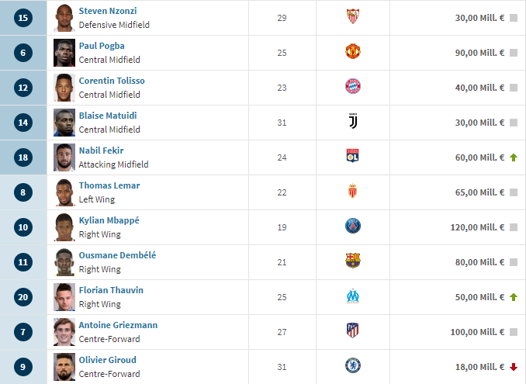The width and height of the screenshot is (526, 384).
Task: Click the Olympique Marseille logo icon
Action: tap(352, 296)
